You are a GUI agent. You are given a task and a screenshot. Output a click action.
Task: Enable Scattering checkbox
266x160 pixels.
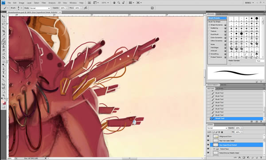click(x=210, y=28)
